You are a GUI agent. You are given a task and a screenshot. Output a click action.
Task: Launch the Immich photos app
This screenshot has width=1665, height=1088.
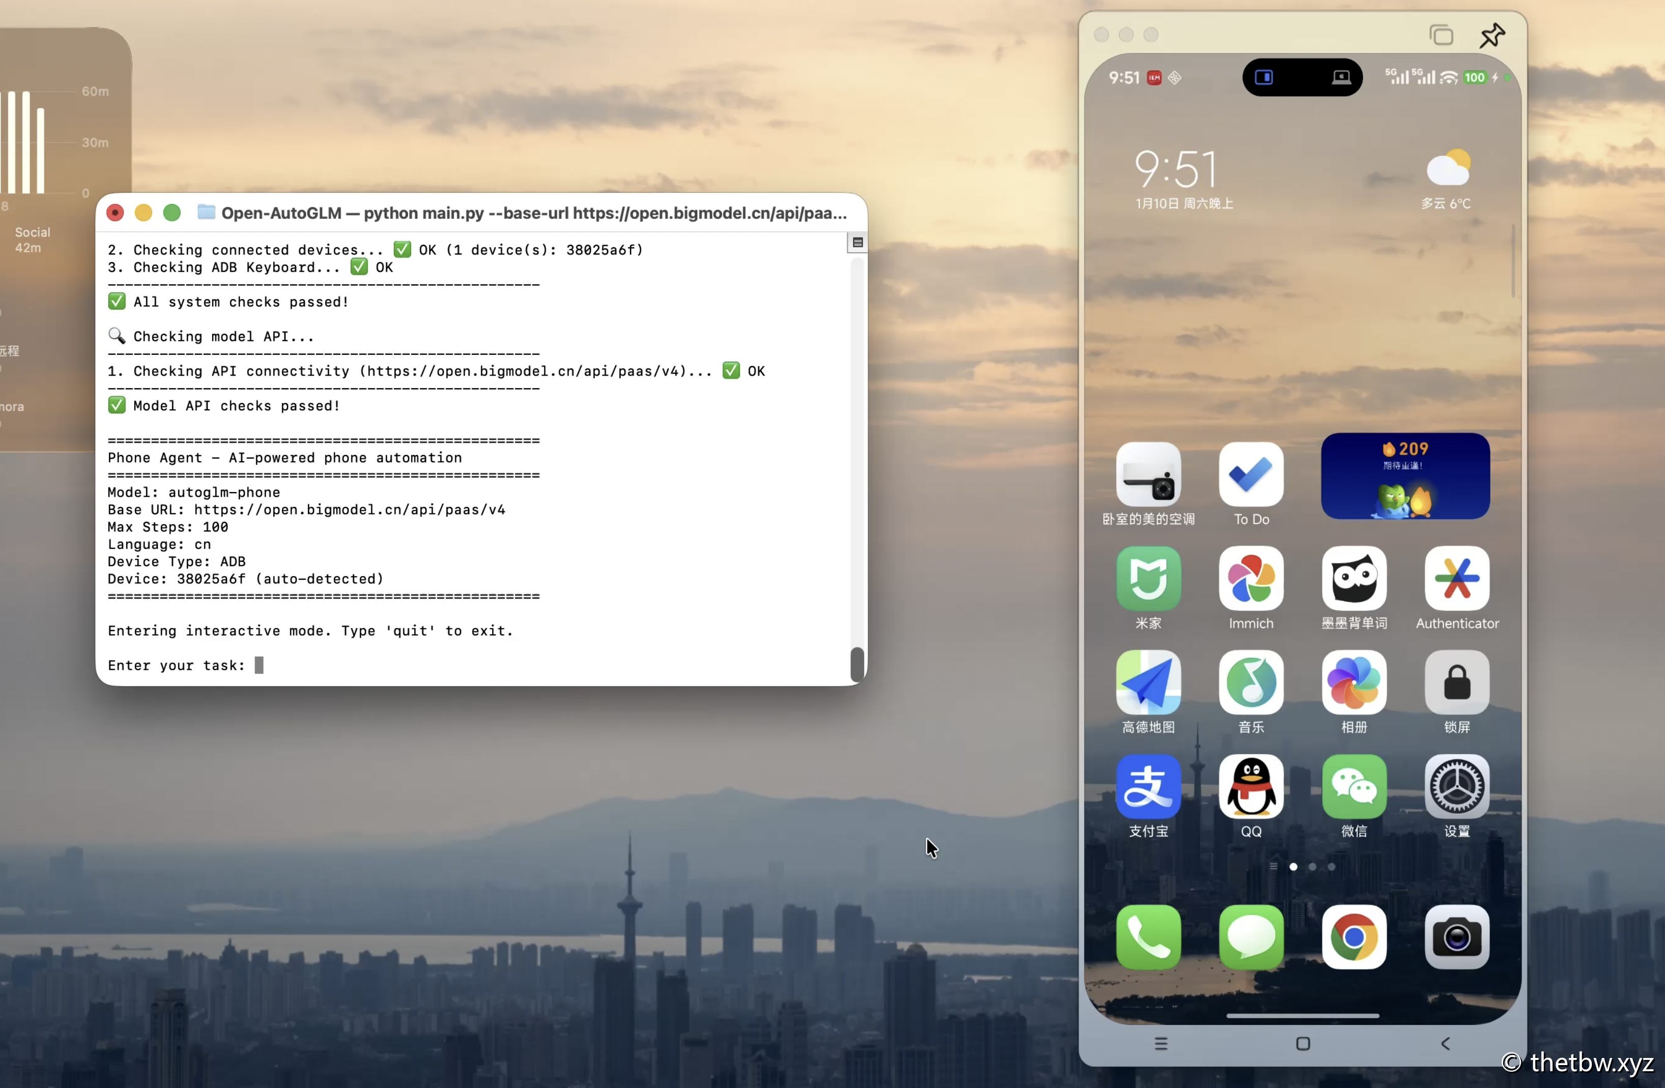tap(1251, 579)
